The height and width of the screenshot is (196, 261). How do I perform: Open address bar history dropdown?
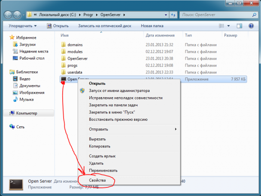pos(166,15)
